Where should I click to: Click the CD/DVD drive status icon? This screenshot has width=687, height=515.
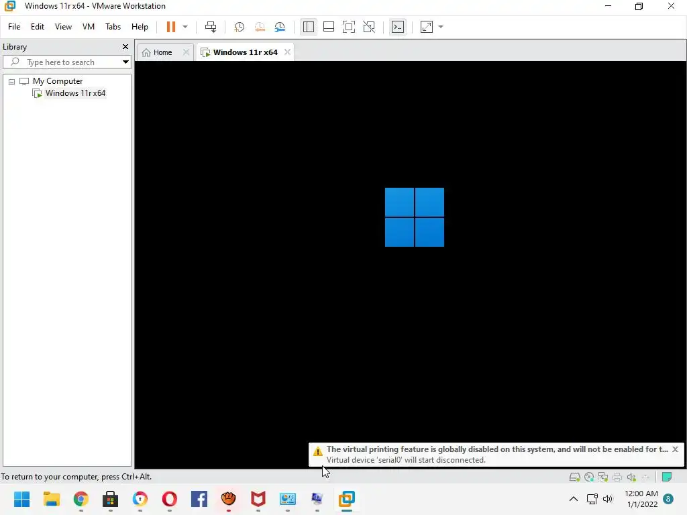click(x=589, y=477)
